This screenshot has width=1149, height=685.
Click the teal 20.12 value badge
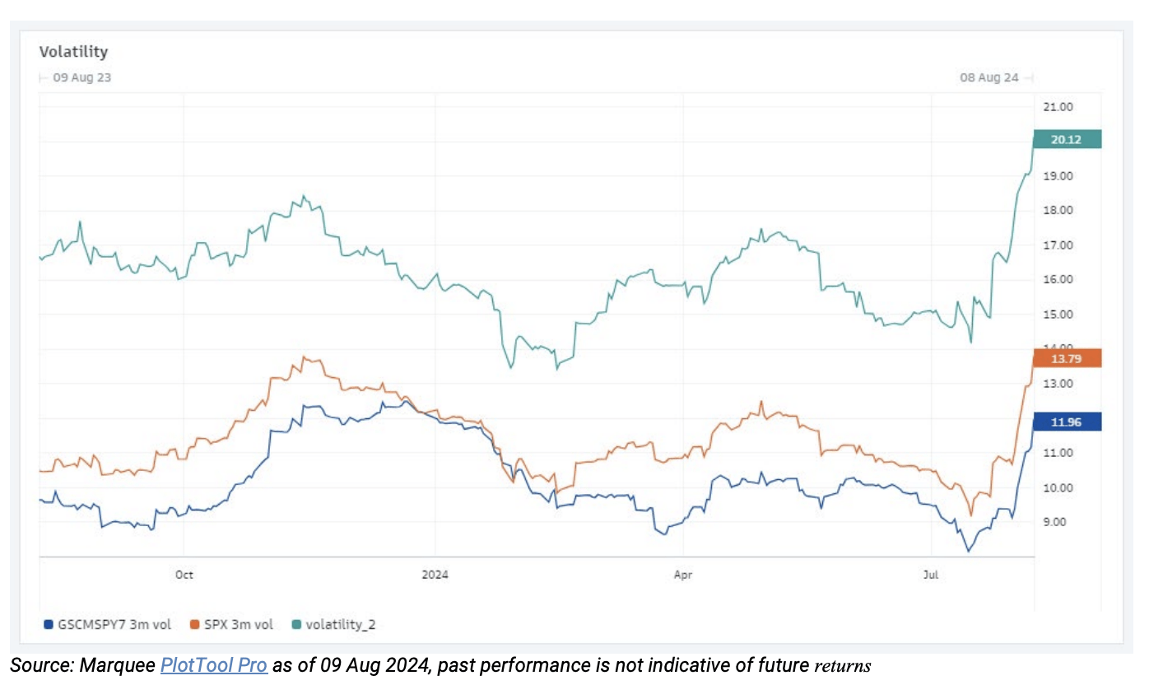click(x=1067, y=139)
